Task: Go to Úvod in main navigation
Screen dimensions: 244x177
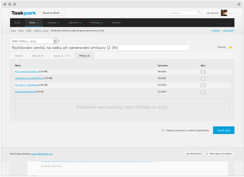Action: [17, 23]
